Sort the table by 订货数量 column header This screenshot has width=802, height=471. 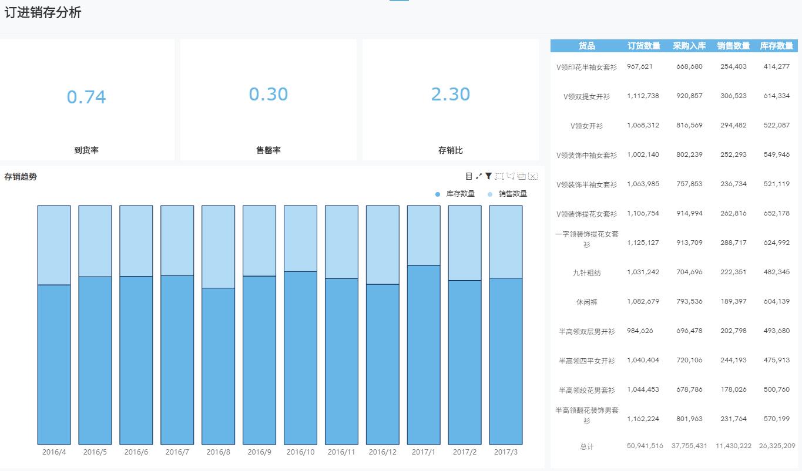(x=645, y=46)
